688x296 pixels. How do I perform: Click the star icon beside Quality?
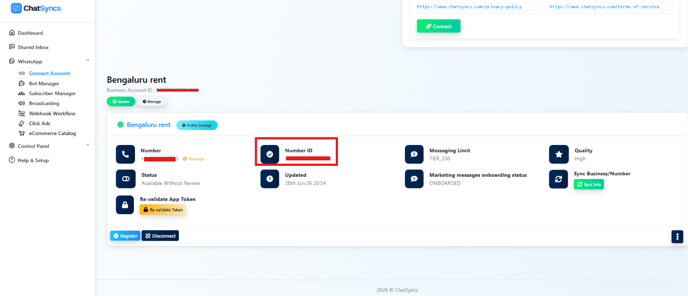(559, 154)
